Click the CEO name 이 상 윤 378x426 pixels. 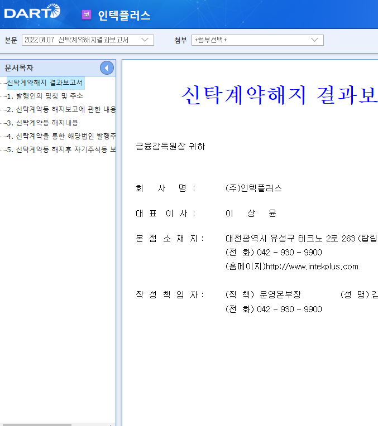(x=251, y=213)
